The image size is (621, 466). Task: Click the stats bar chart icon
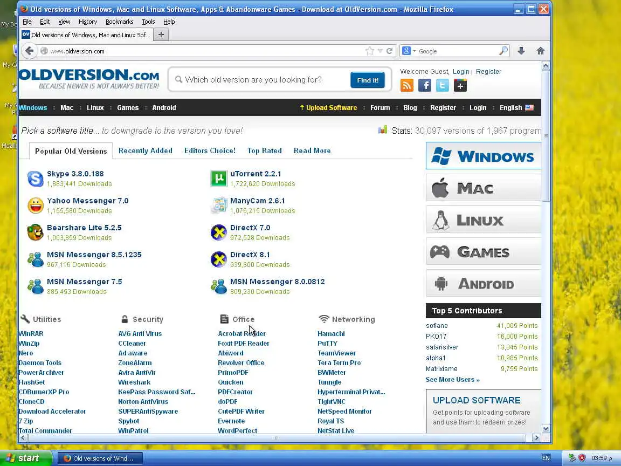pos(383,129)
